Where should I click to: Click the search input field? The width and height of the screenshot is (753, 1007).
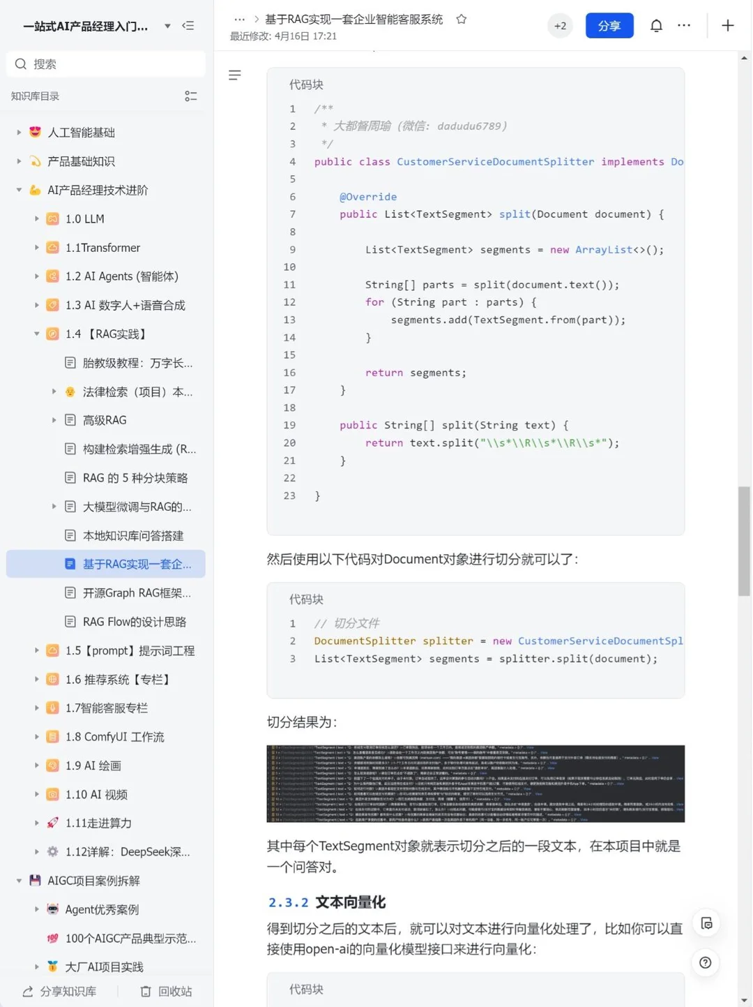pyautogui.click(x=106, y=64)
